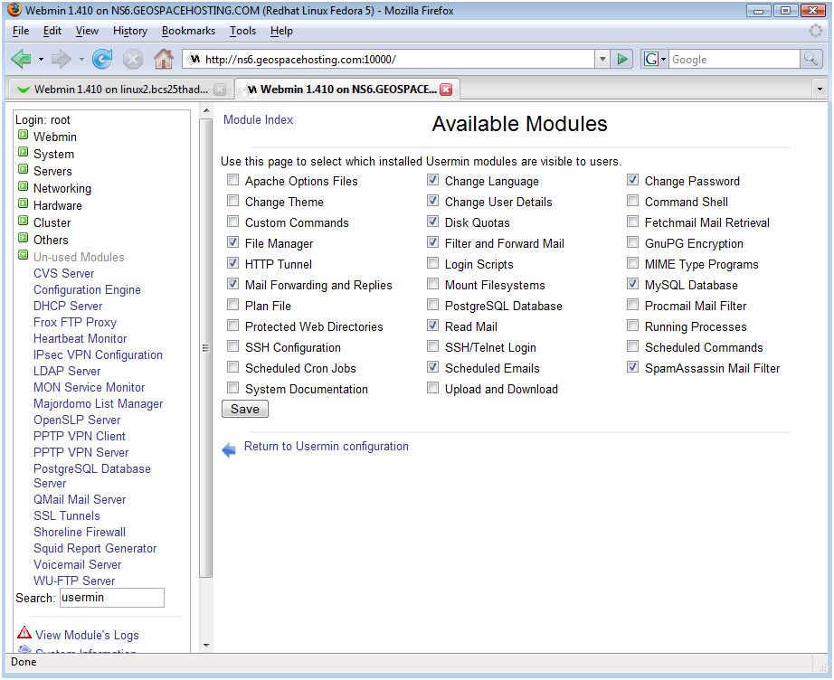Check Upload and Download module
The image size is (834, 680).
pos(432,388)
